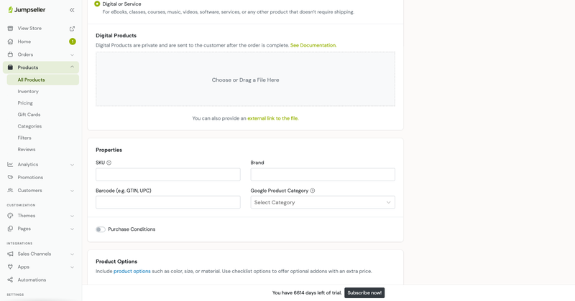Open the product options link
575x301 pixels.
(x=132, y=272)
